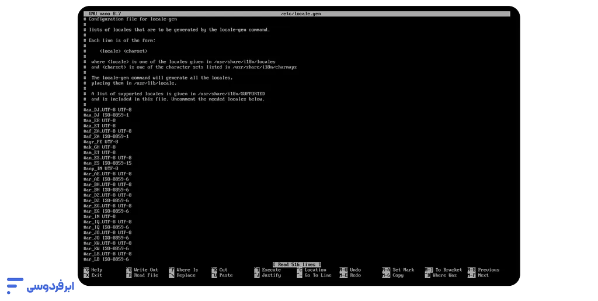Image resolution: width=598 pixels, height=301 pixels.
Task: Click the 'Read 516 lines' status message
Action: click(x=297, y=264)
